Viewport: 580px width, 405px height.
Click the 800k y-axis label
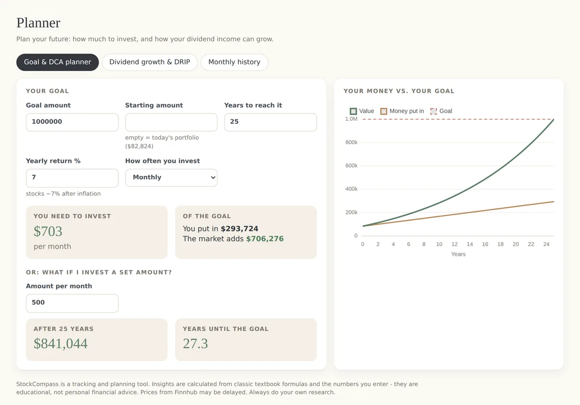point(351,143)
